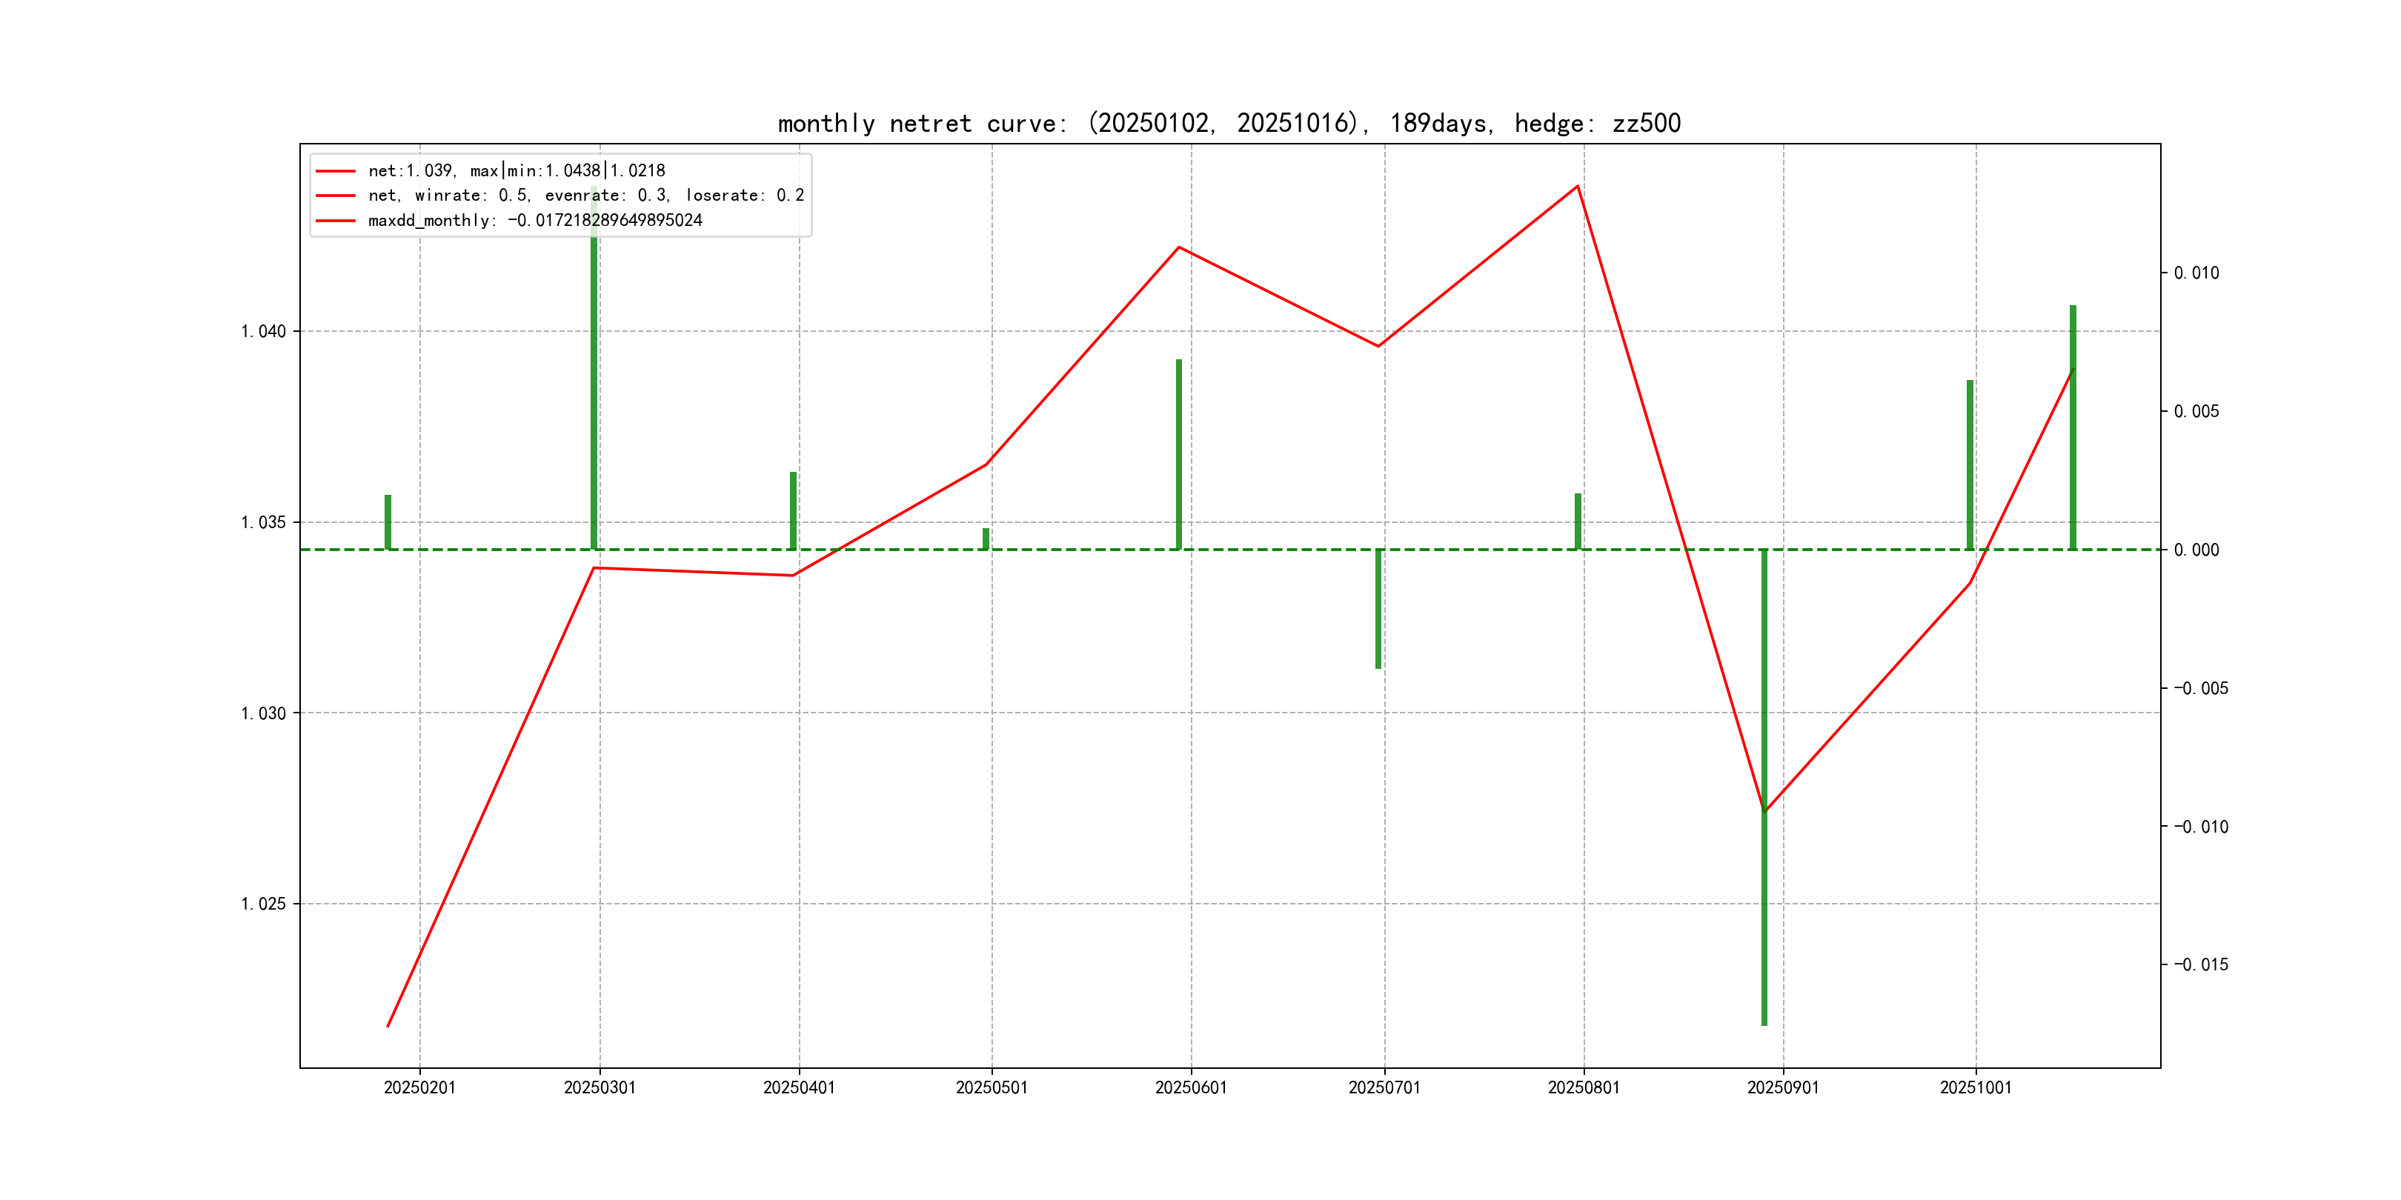Click the chart title text
Image resolution: width=2401 pixels, height=1200 pixels.
[x=1229, y=123]
